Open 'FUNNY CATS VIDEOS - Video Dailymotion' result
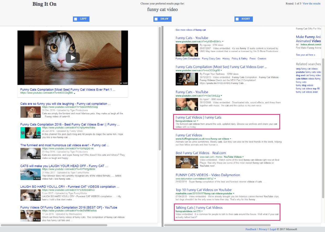Screen dimensions: 325x232 coord(208,175)
